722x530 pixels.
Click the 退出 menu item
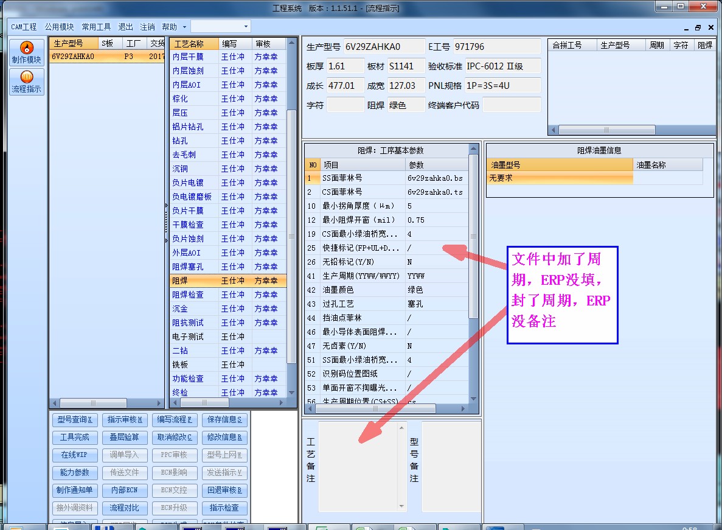pyautogui.click(x=125, y=27)
